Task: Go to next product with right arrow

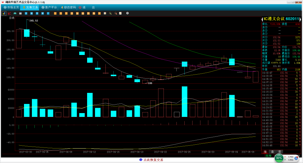Action: [300, 19]
